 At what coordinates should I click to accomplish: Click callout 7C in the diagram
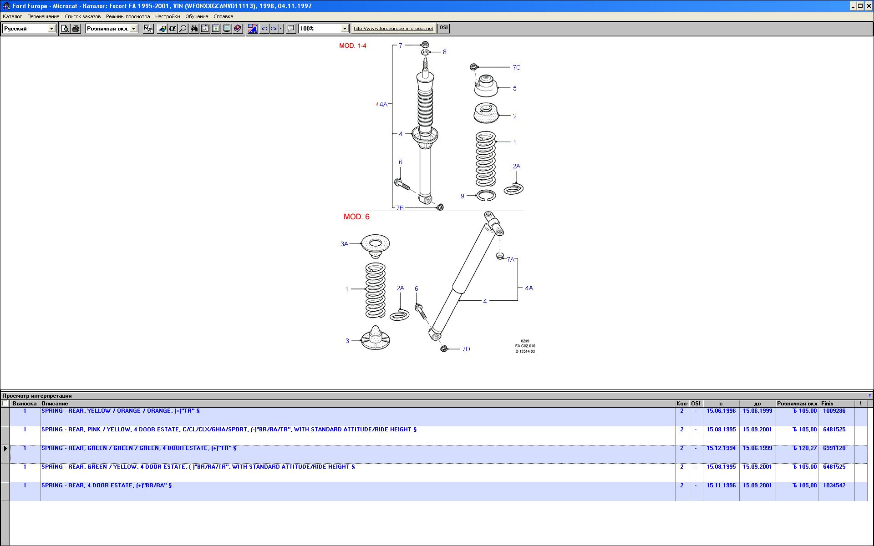click(x=516, y=67)
